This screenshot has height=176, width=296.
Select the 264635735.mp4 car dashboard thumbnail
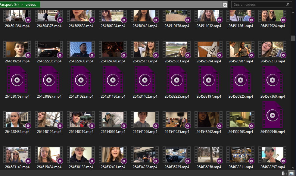[x=177, y=155]
